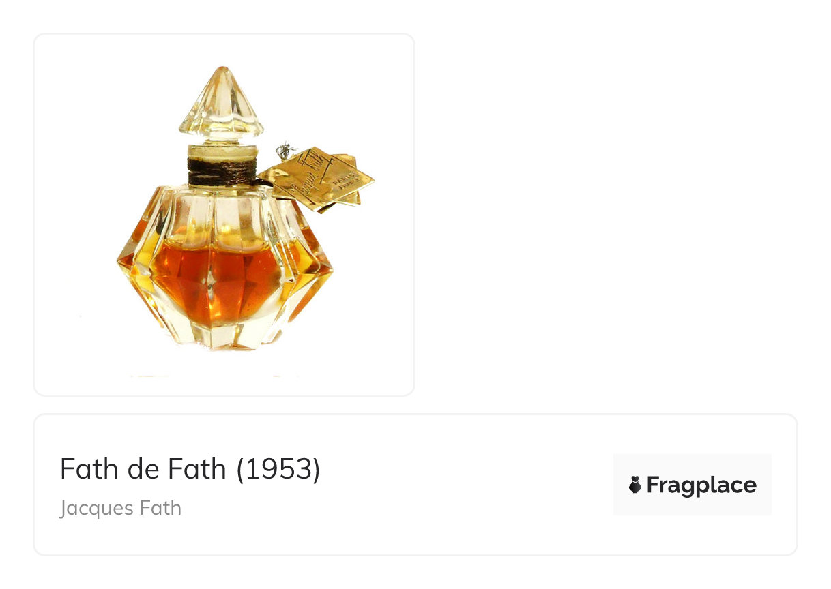
Task: Click blank space between title and Fragplace
Action: coord(467,485)
